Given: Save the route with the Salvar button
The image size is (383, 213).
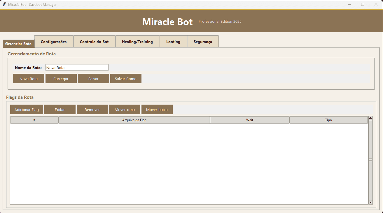Looking at the screenshot, I should click(x=93, y=78).
